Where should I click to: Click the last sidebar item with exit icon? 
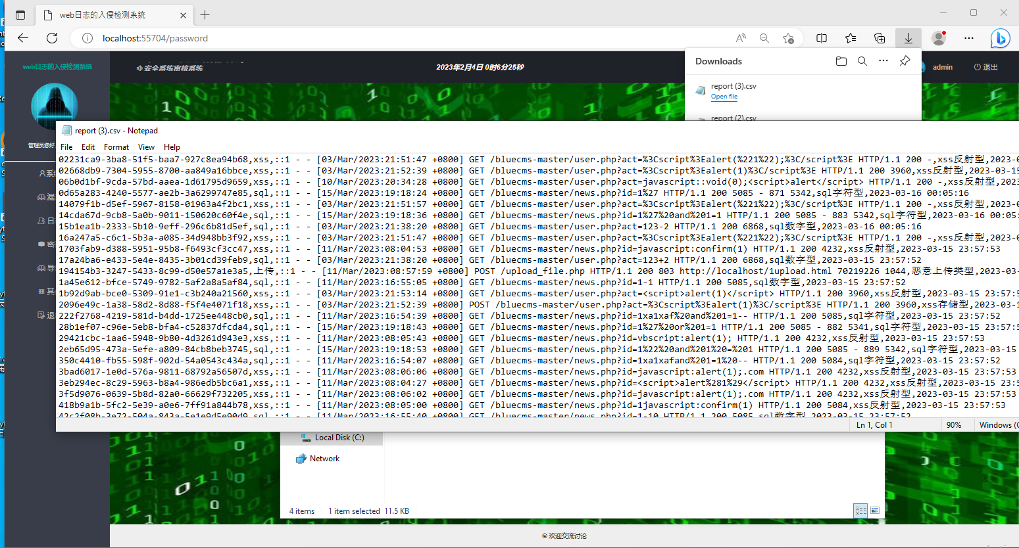[x=46, y=315]
